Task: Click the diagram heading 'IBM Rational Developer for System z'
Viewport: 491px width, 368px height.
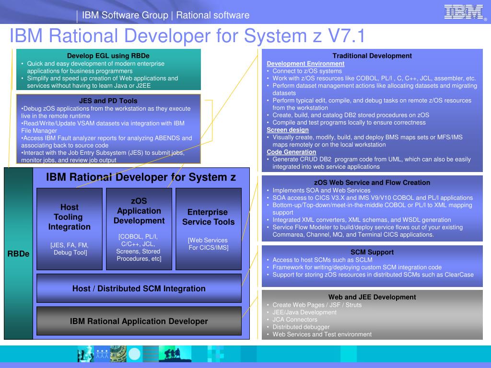Action: [x=141, y=177]
